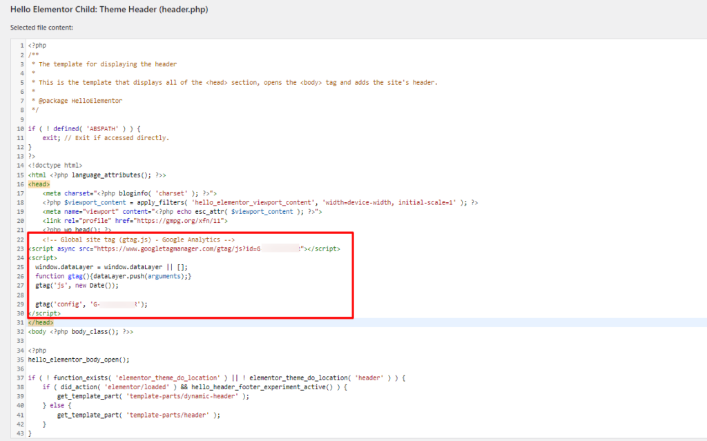Click the opening '<script>' tag on line 24
707x441 pixels.
[42, 258]
